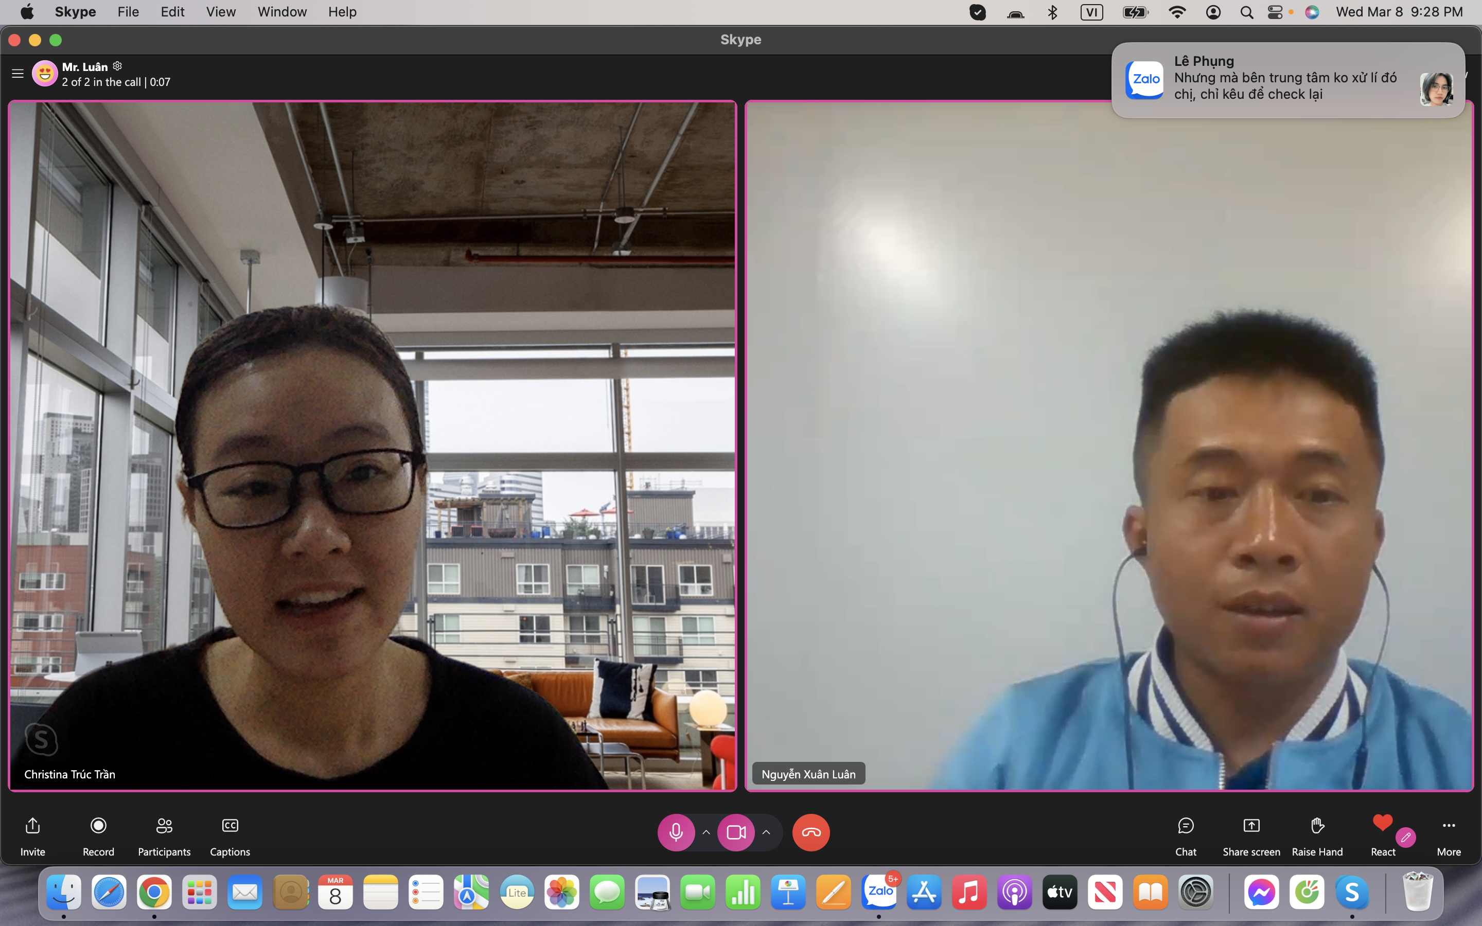Viewport: 1482px width, 926px height.
Task: Start recording with the Record button
Action: click(x=98, y=826)
